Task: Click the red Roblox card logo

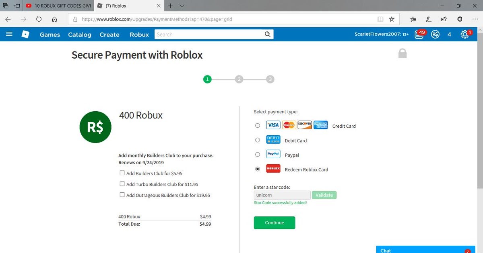Action: pos(273,169)
